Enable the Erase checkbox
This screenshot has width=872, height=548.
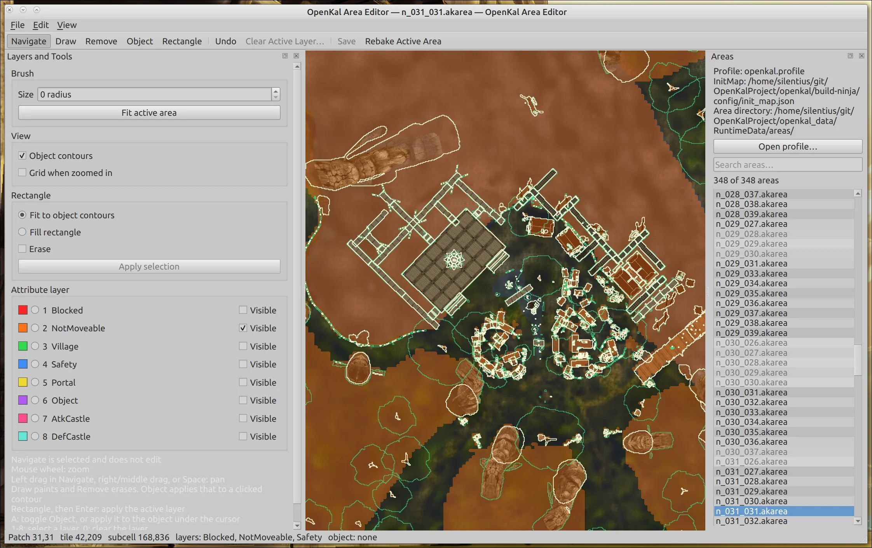click(22, 249)
